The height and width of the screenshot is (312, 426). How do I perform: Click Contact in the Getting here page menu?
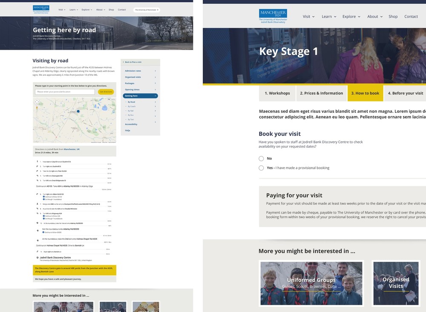click(122, 10)
